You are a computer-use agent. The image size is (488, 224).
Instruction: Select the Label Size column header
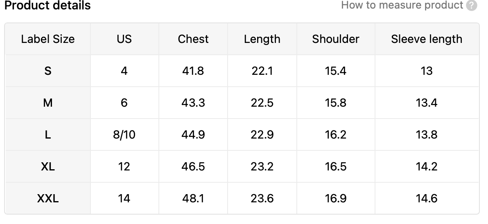48,39
